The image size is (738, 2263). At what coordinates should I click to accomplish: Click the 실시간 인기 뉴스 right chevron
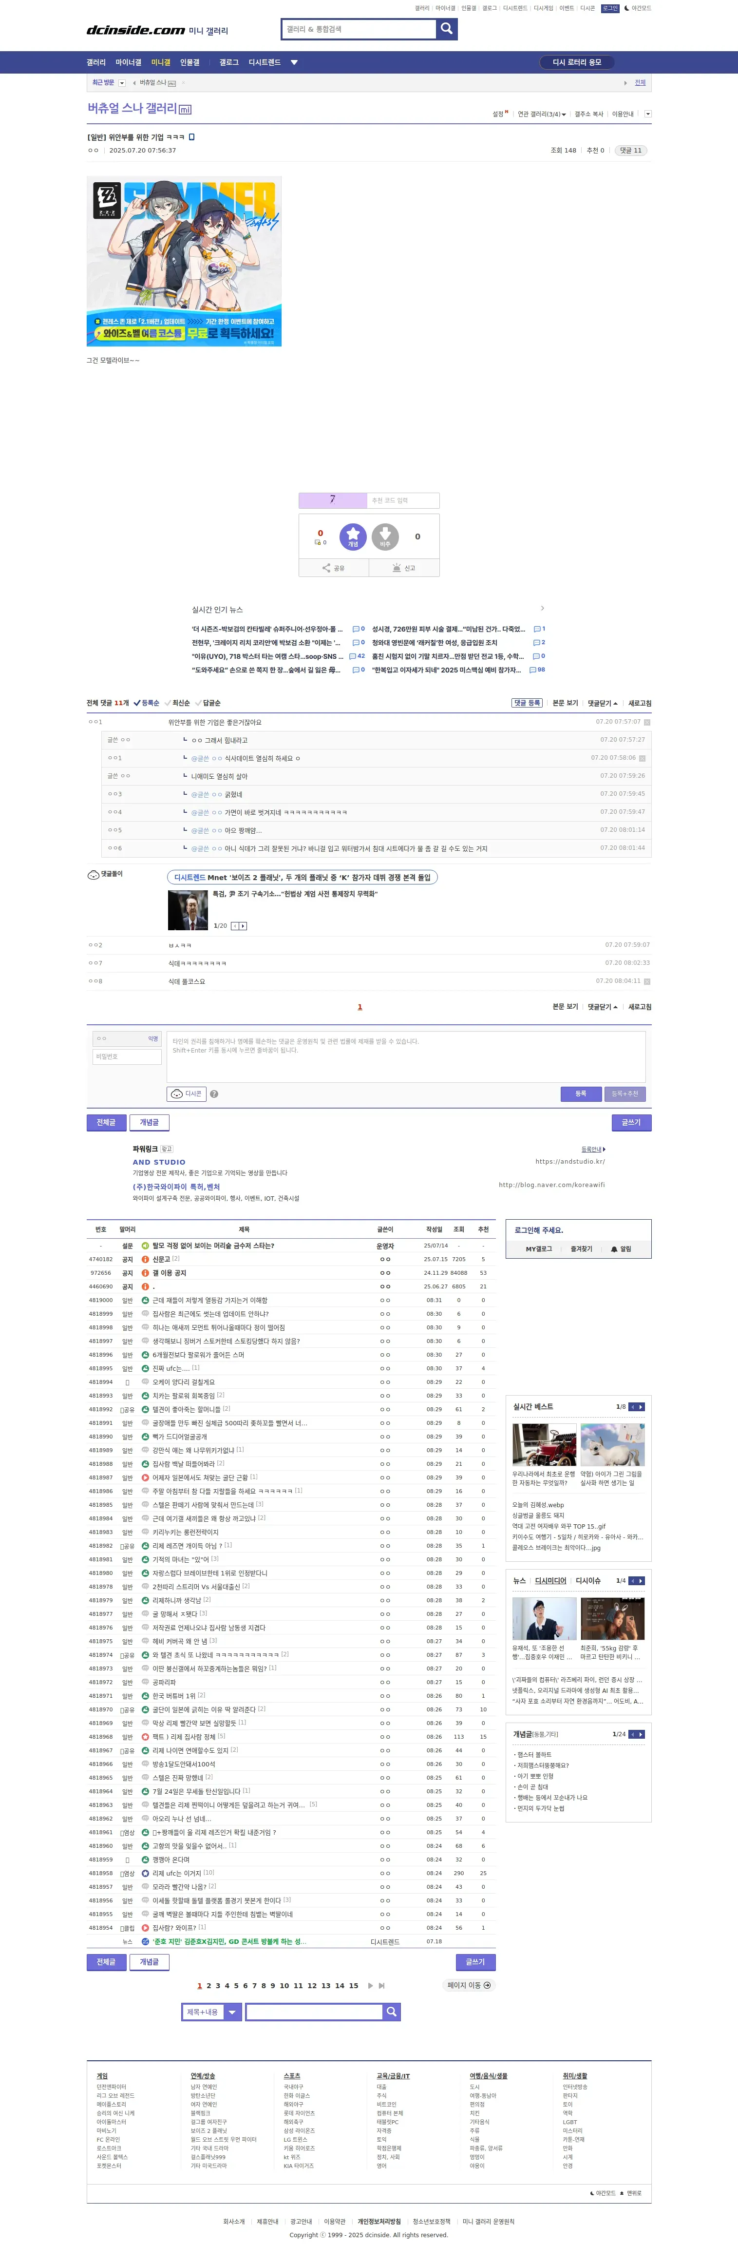542,609
